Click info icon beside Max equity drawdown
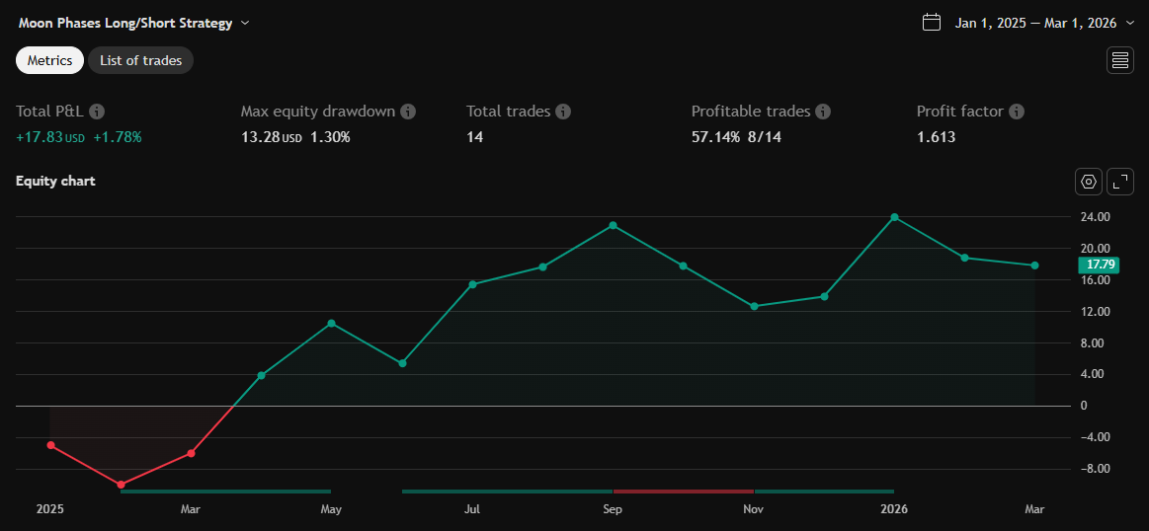 tap(408, 112)
